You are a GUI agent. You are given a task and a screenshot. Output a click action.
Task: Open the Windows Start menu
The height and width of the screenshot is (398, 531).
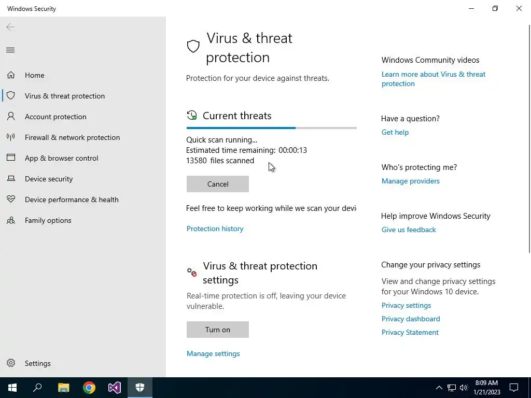coord(12,388)
